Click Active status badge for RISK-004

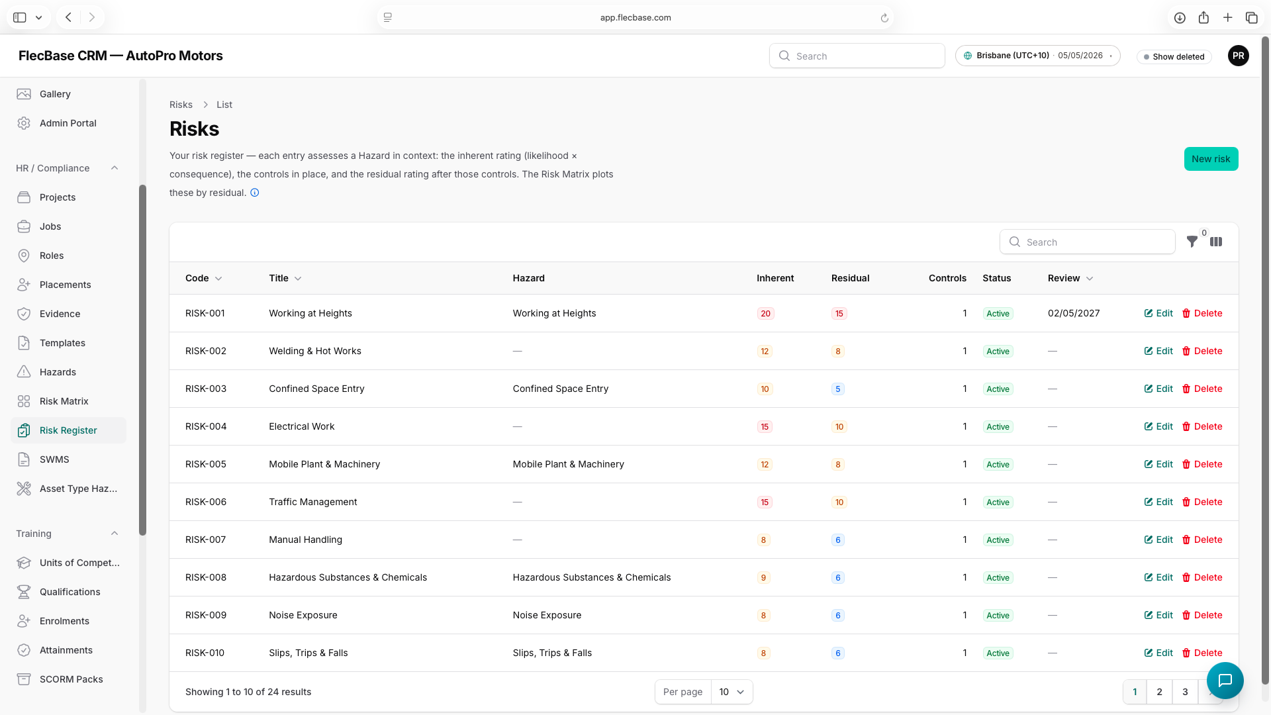pyautogui.click(x=998, y=427)
